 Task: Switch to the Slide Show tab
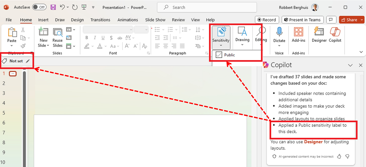click(155, 20)
